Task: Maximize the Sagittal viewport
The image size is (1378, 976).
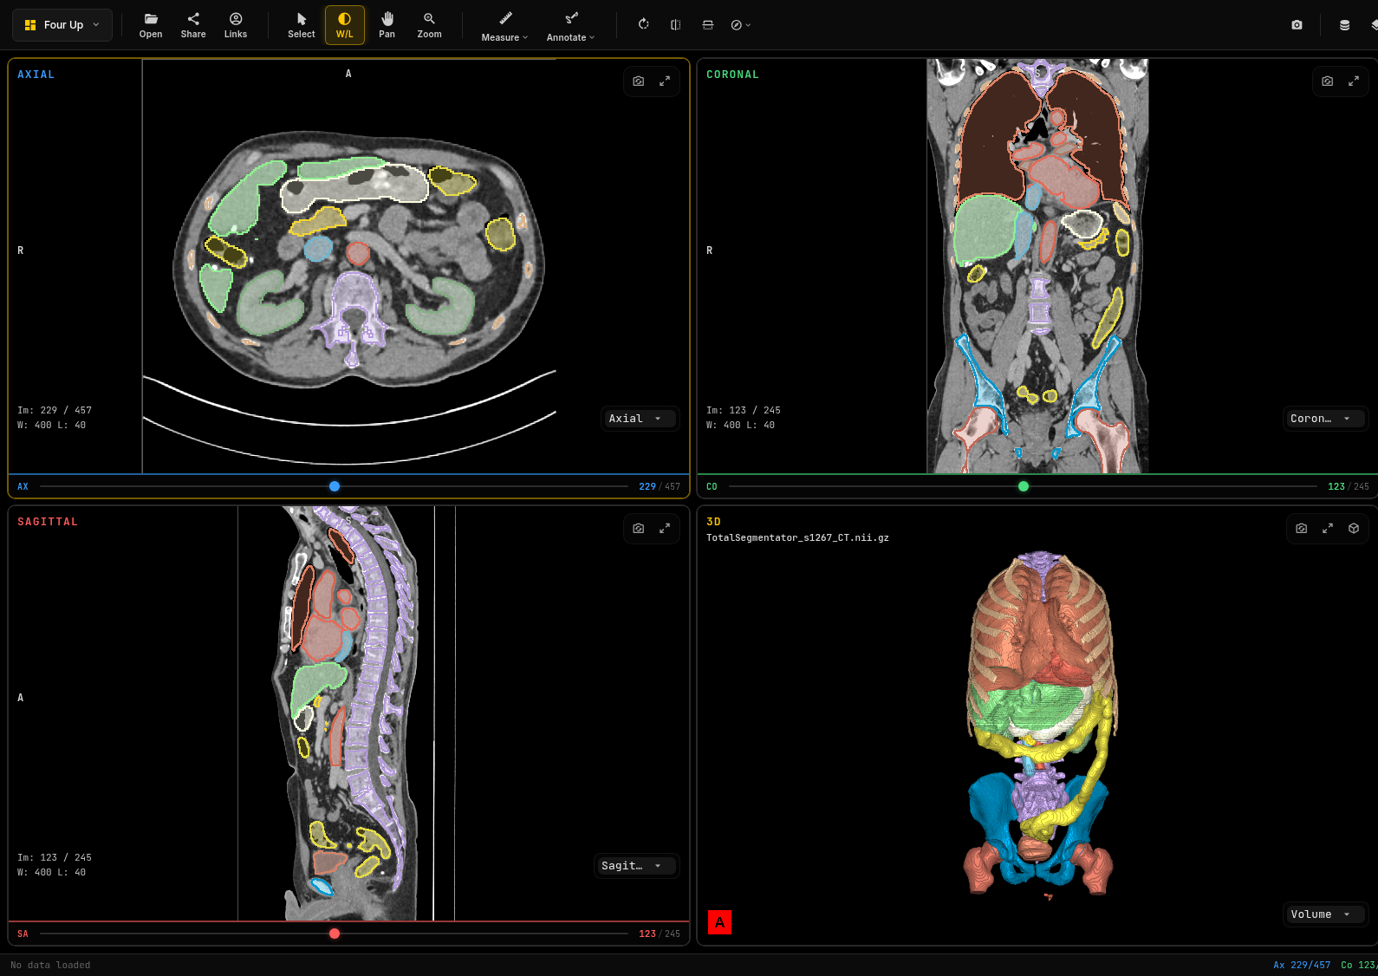Action: [x=665, y=528]
